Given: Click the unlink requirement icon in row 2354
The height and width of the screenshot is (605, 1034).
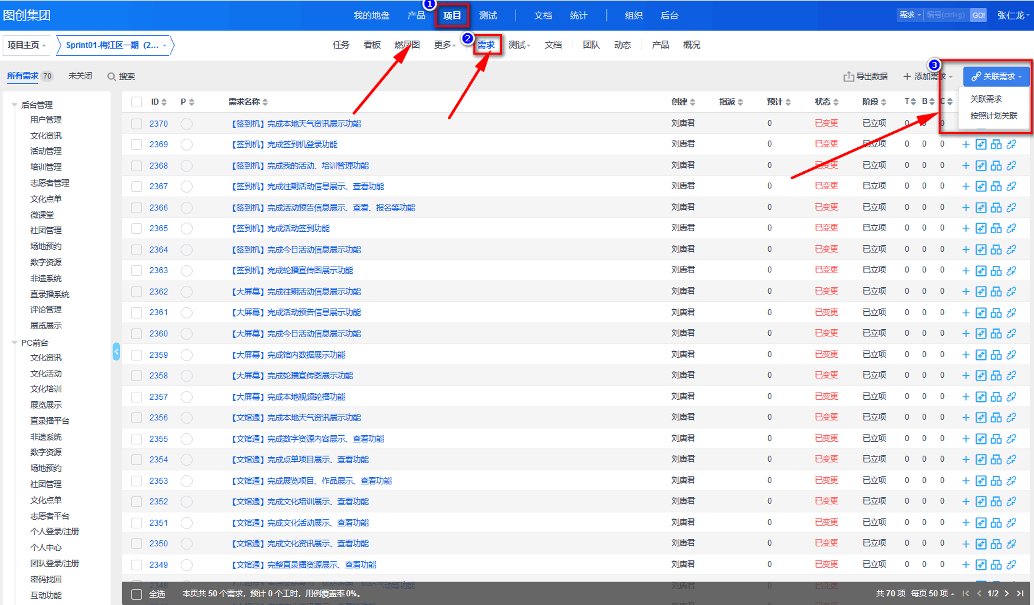Looking at the screenshot, I should [1011, 460].
